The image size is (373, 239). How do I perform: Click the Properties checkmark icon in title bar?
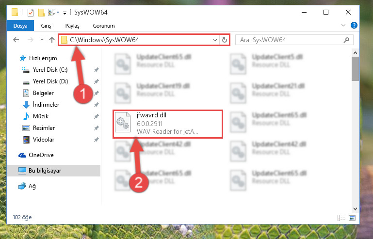31,13
